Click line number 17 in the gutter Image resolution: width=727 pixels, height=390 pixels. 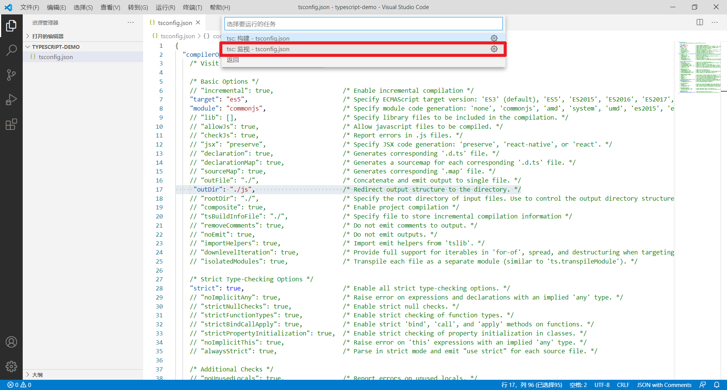[x=159, y=189]
